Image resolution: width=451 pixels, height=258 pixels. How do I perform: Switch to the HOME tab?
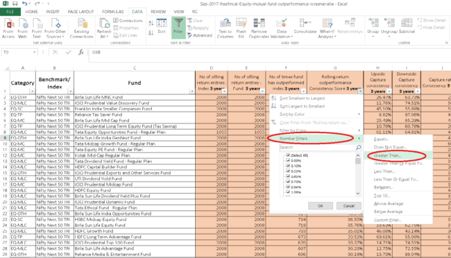click(32, 12)
